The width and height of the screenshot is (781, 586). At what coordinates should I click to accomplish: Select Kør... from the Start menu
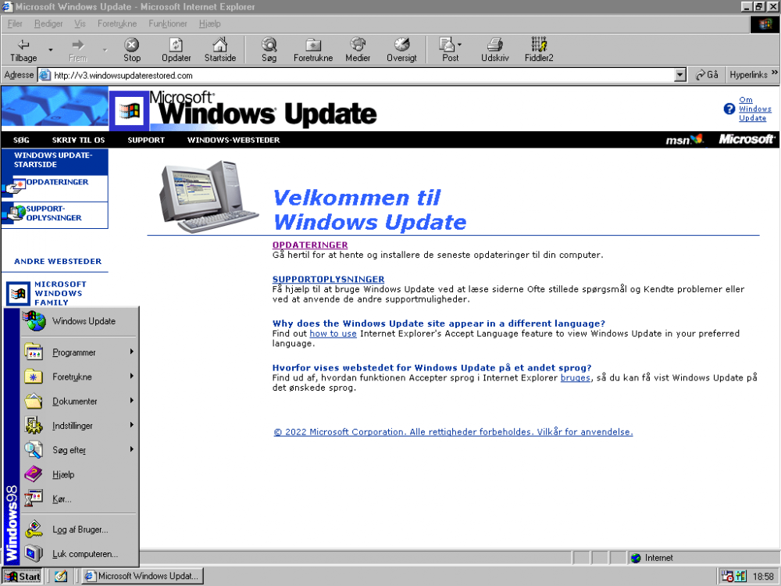point(62,498)
